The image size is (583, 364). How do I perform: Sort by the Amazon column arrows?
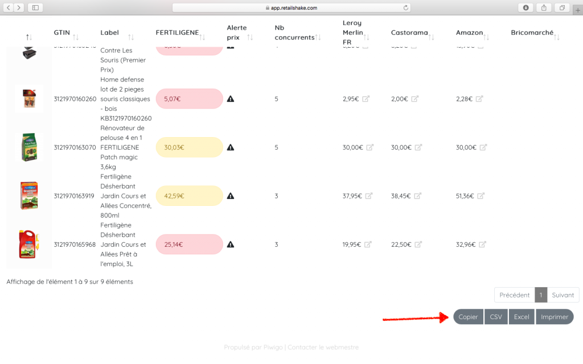pyautogui.click(x=486, y=37)
